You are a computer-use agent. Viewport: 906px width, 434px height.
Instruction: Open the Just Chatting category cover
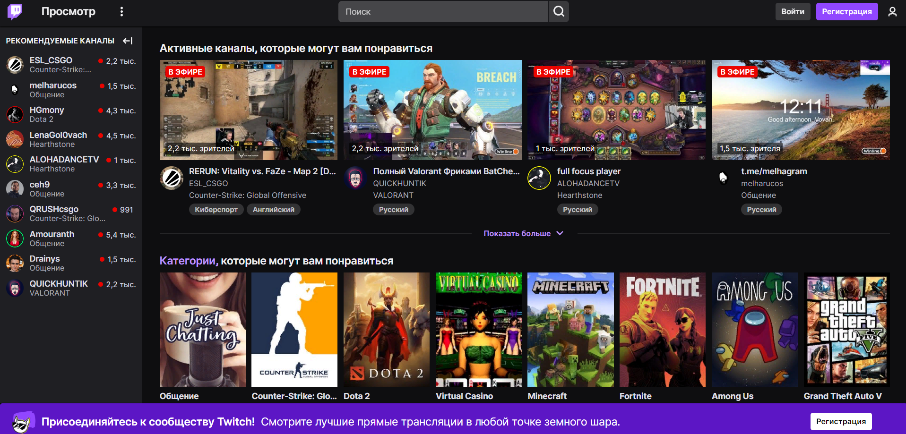pyautogui.click(x=203, y=330)
